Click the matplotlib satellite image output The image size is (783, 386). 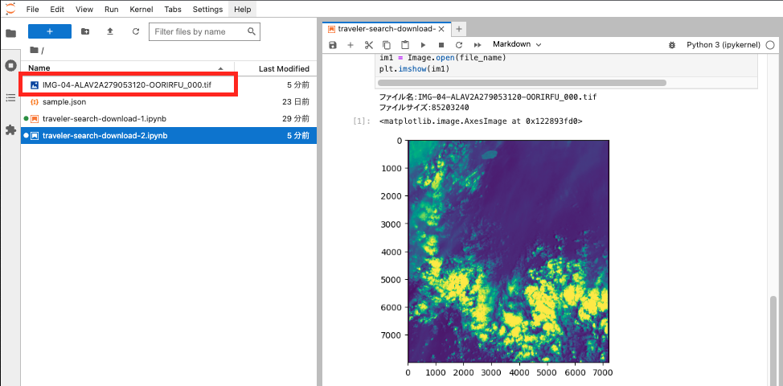point(508,251)
